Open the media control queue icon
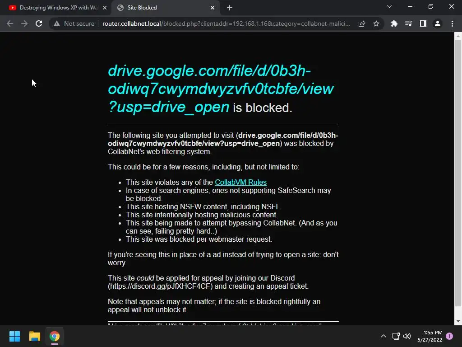The height and width of the screenshot is (347, 462). tap(408, 23)
